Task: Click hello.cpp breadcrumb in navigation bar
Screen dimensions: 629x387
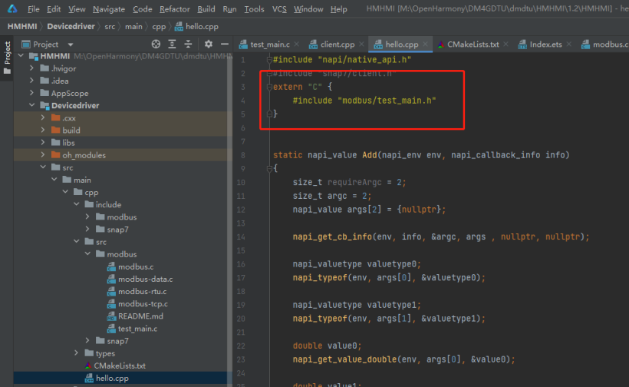Action: [197, 27]
